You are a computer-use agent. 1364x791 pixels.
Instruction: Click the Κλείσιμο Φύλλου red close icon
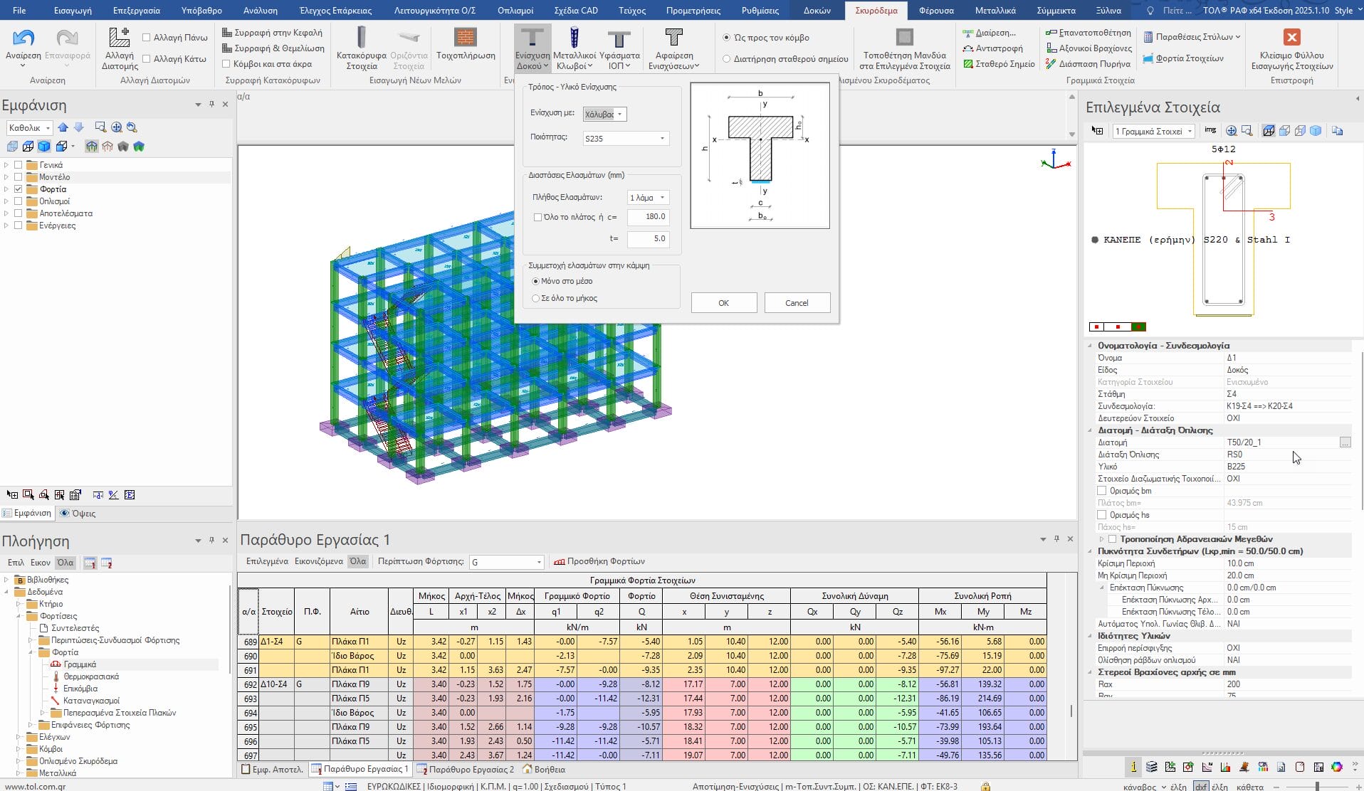[x=1291, y=37]
